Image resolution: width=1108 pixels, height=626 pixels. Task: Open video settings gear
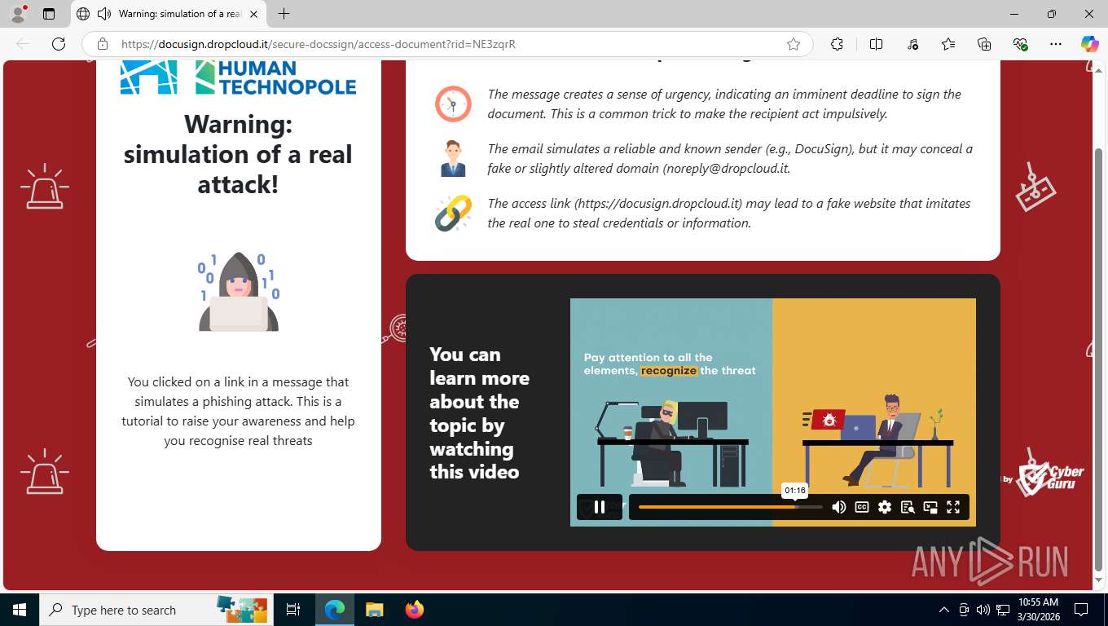pyautogui.click(x=885, y=507)
